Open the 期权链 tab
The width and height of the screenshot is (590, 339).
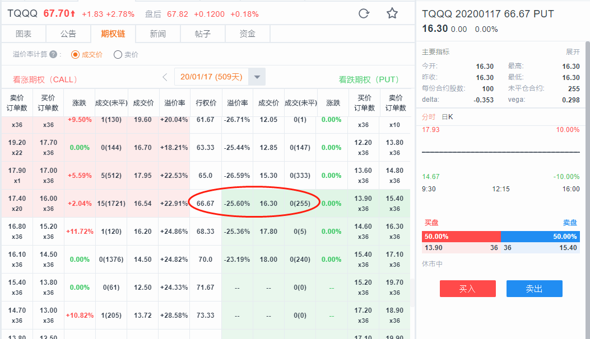[x=113, y=34]
